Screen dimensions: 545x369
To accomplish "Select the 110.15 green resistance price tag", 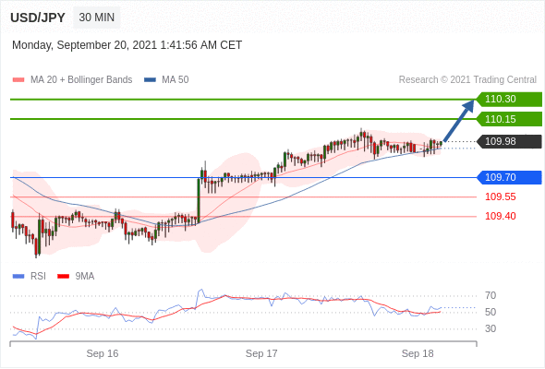I will tap(509, 119).
